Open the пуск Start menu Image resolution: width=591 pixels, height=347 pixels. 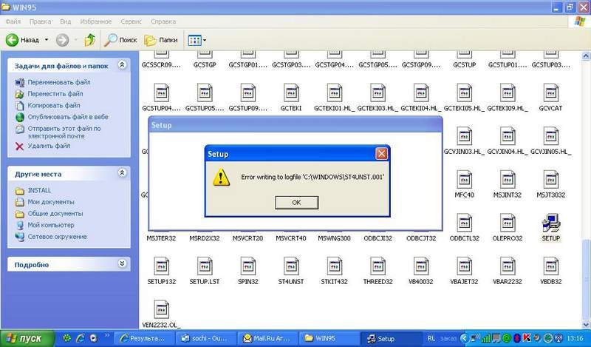[27, 338]
